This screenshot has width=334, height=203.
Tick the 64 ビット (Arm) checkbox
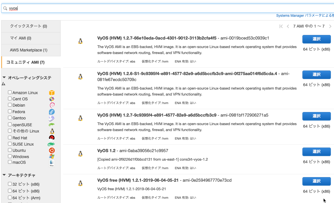click(10, 198)
